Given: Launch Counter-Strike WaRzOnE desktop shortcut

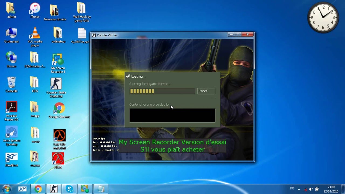Looking at the screenshot, I should coord(56,88).
